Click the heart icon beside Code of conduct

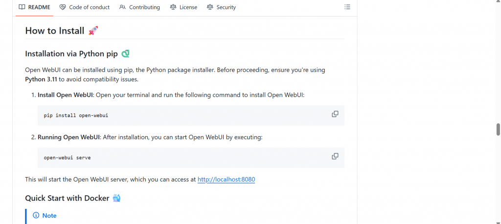(x=63, y=7)
